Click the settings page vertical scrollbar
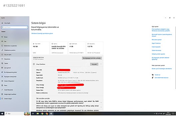 click(x=176, y=57)
